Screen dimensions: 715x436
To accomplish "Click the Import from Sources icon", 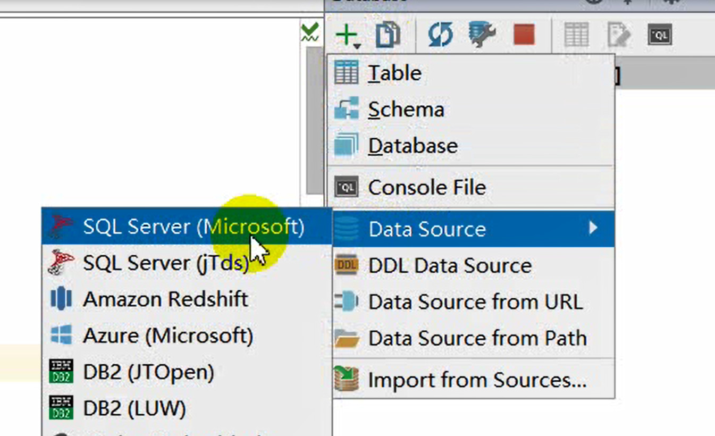I will click(x=347, y=380).
